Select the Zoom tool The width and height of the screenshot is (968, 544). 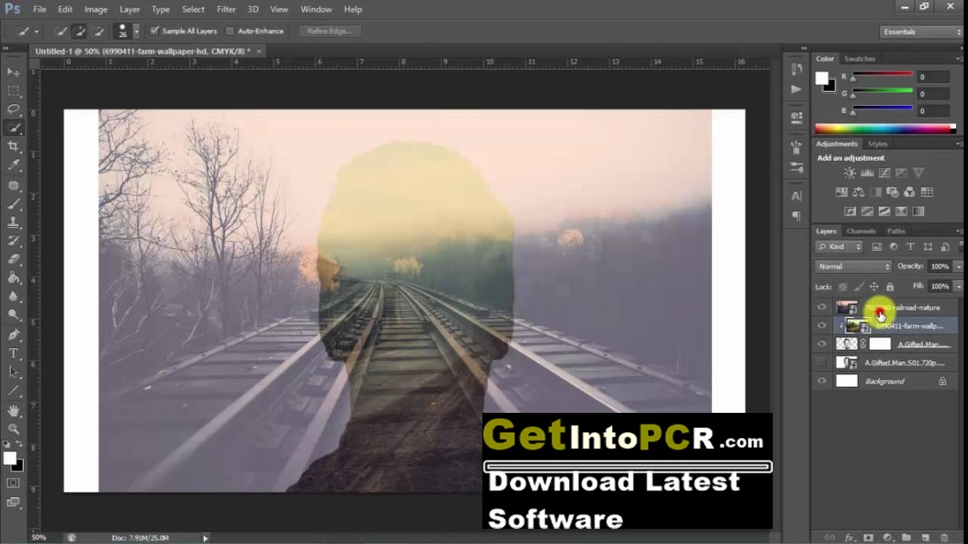(x=13, y=429)
